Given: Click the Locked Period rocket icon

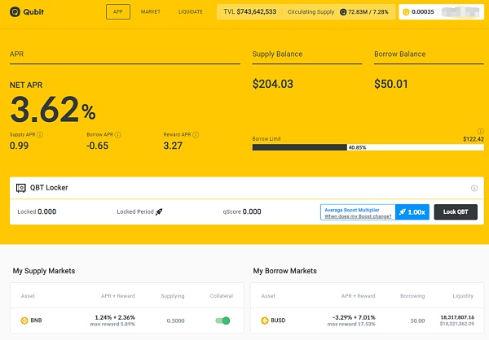Looking at the screenshot, I should pos(159,211).
